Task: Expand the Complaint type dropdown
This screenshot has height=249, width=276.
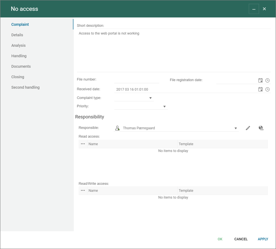Action: pos(150,98)
